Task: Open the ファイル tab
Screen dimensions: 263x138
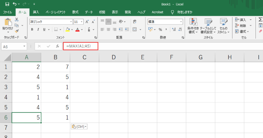Action: tap(8, 12)
